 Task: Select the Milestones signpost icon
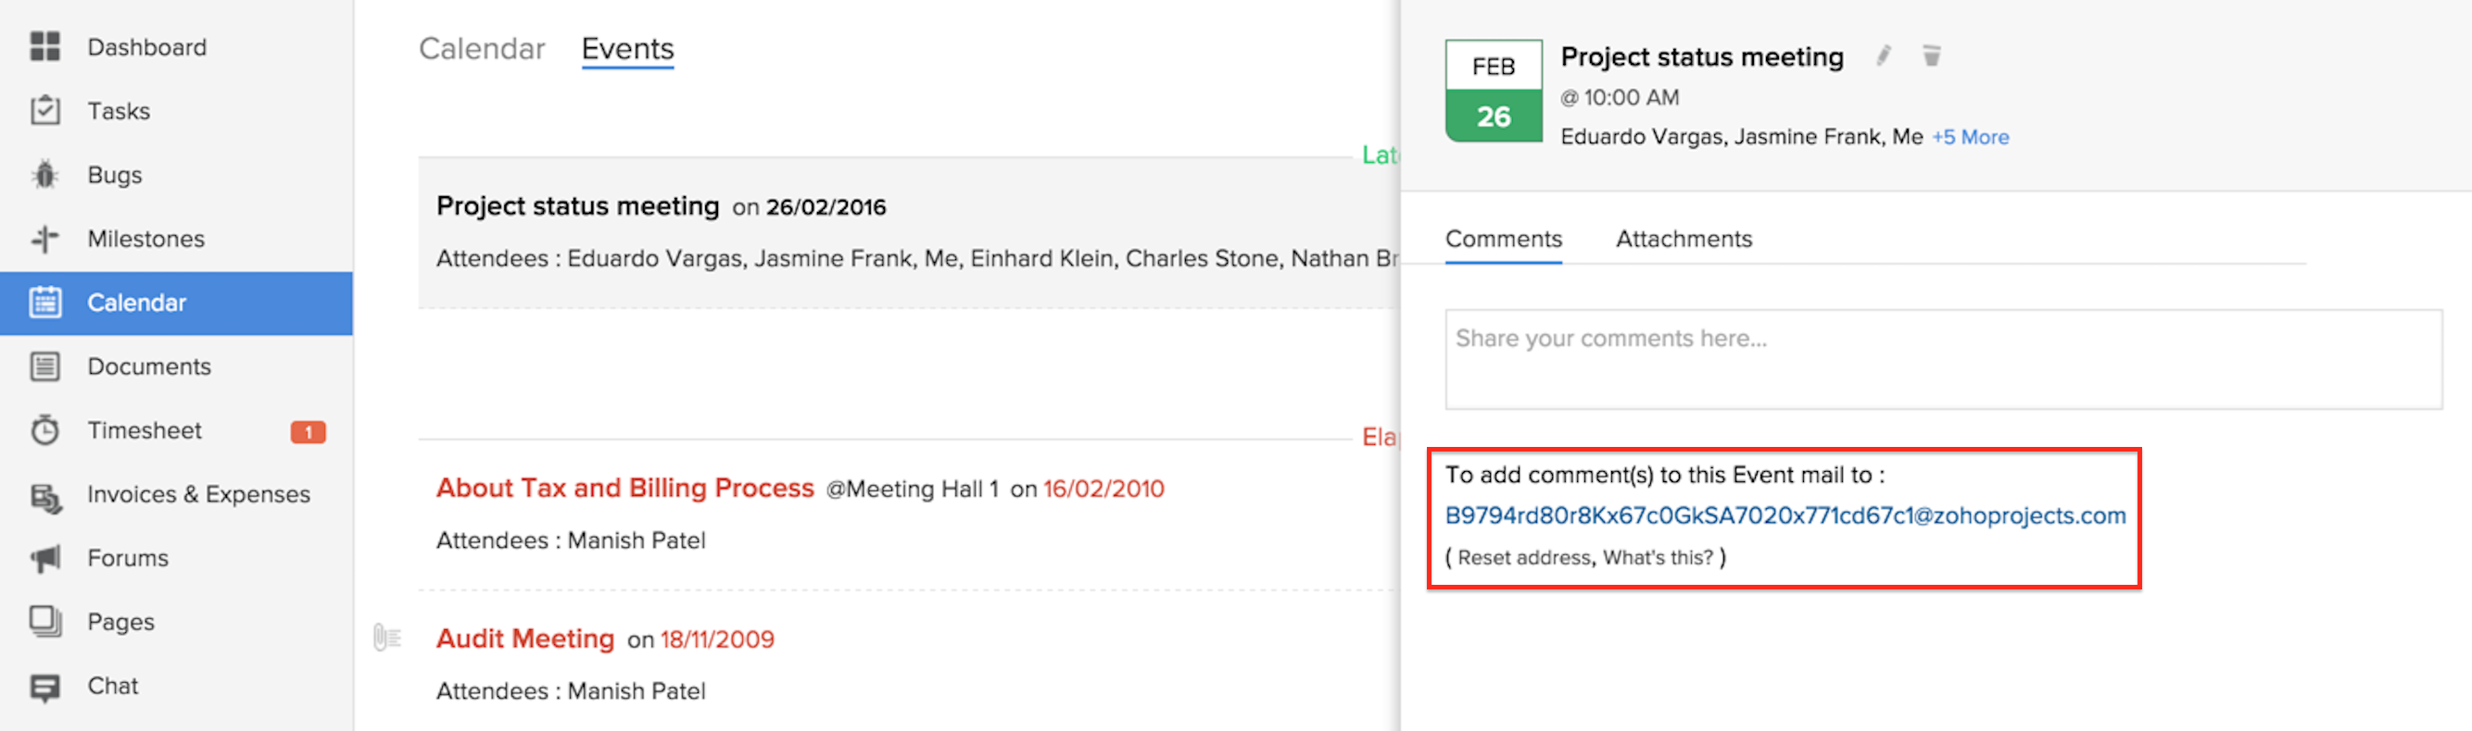[45, 239]
